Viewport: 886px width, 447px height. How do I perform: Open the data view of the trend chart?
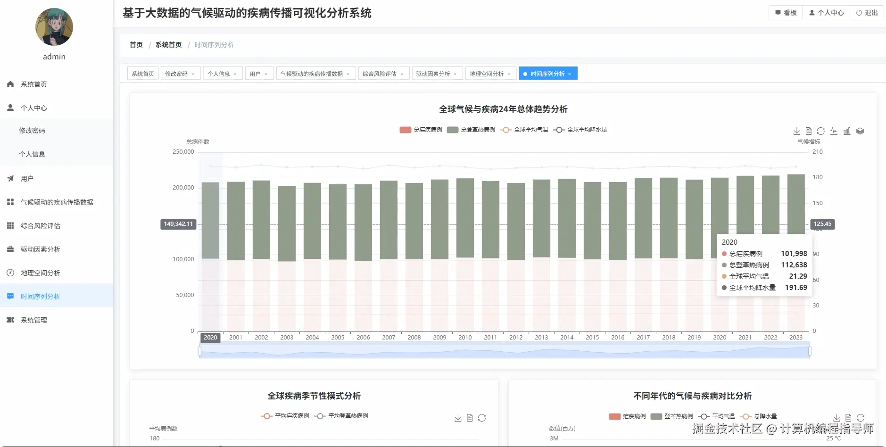[x=809, y=131]
